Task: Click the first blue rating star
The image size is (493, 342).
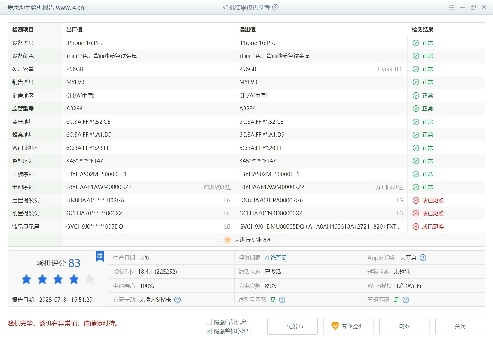Action: 26,279
